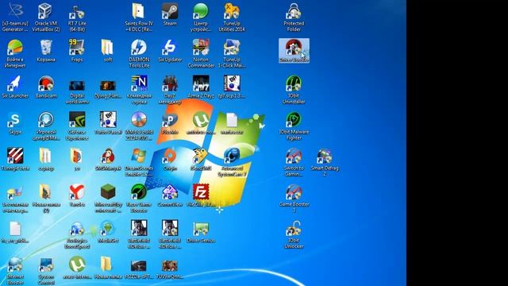The width and height of the screenshot is (508, 286).
Task: Open Razer Game Booster
Action: [139, 199]
